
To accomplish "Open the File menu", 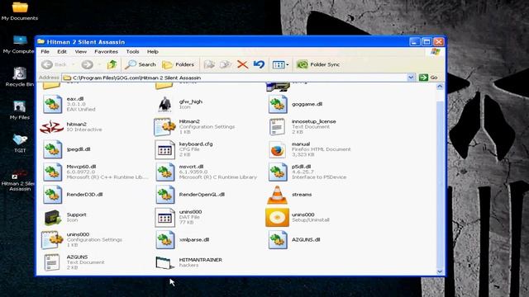I will tap(45, 51).
